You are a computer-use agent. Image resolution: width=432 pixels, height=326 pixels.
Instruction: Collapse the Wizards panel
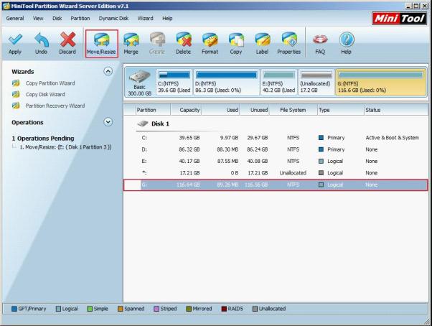(108, 72)
